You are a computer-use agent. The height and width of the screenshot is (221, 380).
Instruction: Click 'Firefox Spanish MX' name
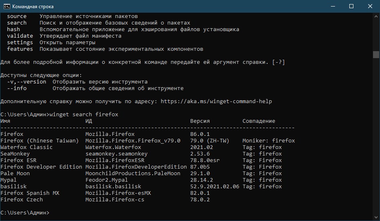[30, 193]
